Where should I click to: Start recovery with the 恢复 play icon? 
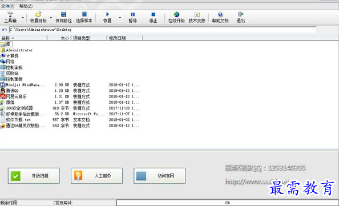click(x=107, y=14)
